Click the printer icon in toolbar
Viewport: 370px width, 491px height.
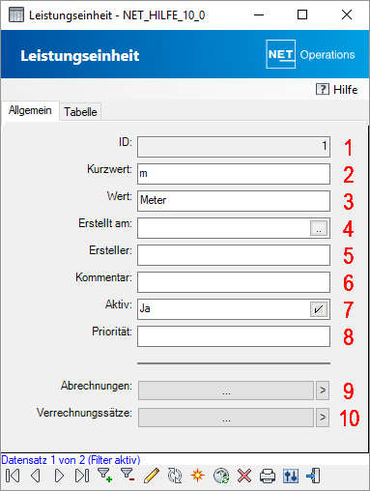[268, 476]
